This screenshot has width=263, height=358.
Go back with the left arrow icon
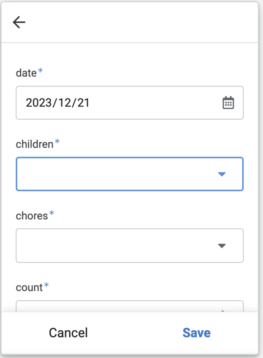click(x=19, y=22)
